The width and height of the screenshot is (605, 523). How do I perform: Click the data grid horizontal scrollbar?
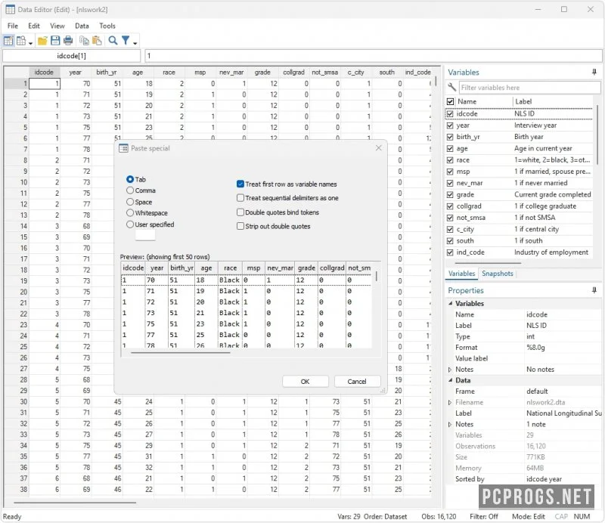(75, 503)
